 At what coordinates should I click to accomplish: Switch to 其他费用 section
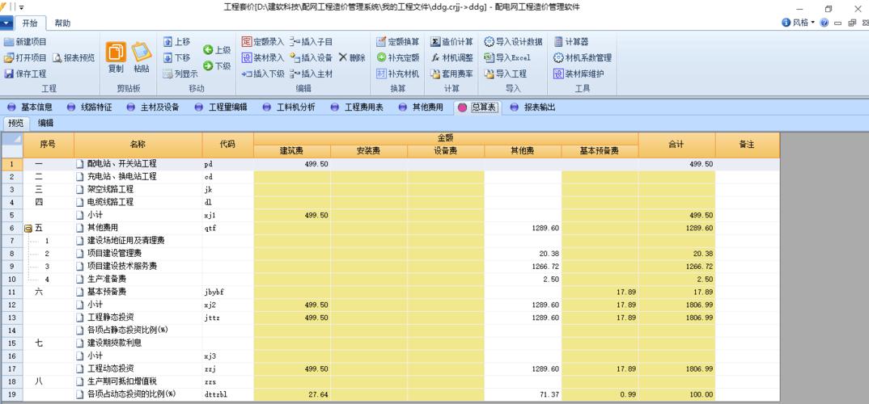422,107
